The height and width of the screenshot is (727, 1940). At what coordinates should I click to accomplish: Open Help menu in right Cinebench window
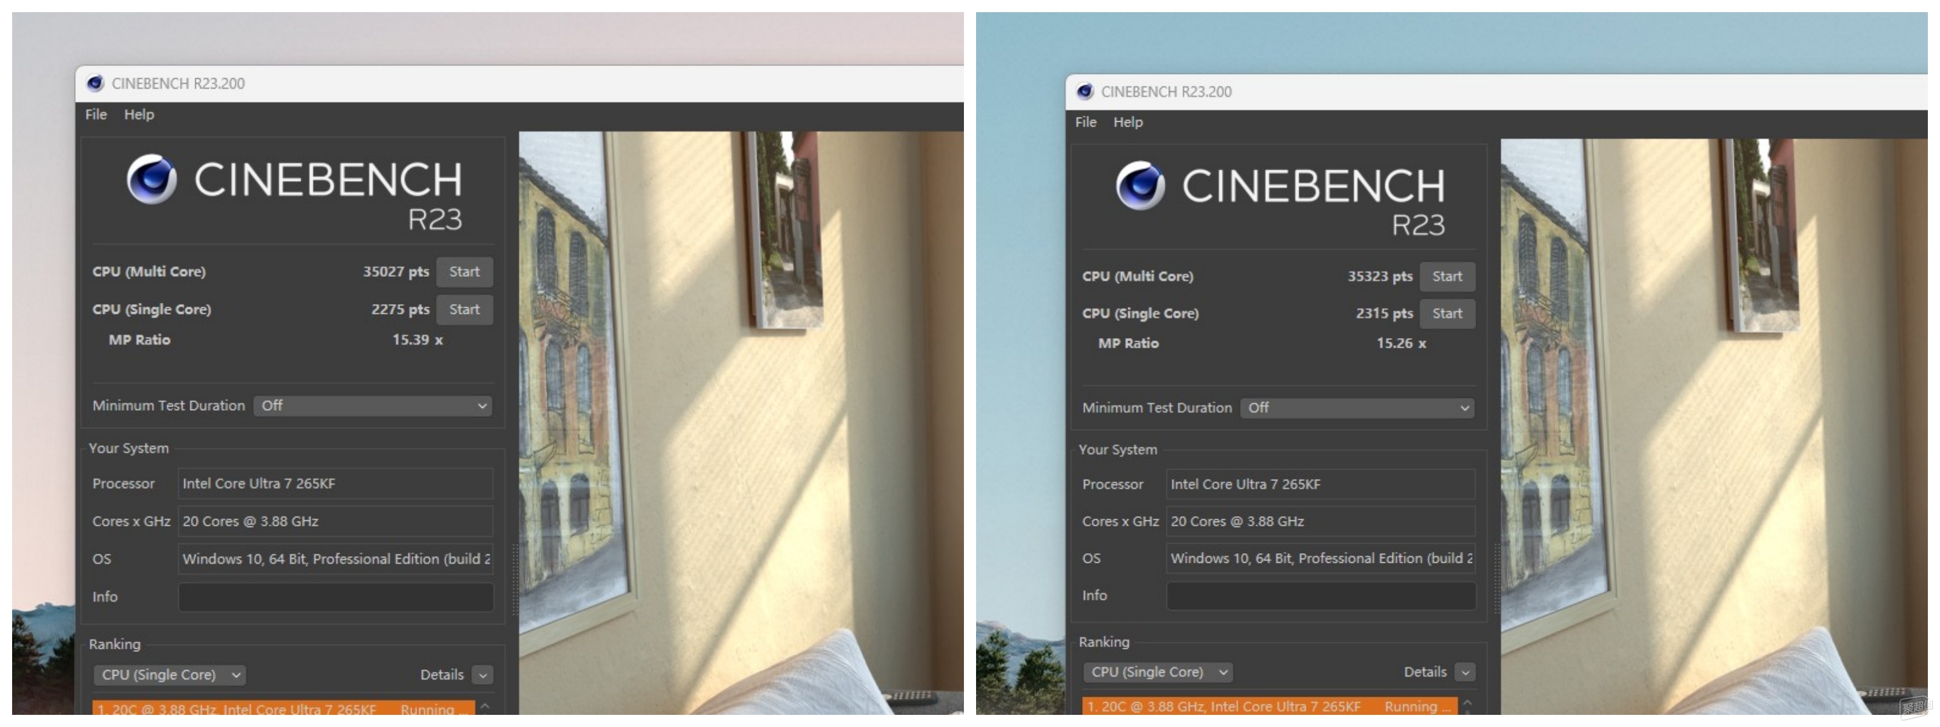click(x=1128, y=122)
